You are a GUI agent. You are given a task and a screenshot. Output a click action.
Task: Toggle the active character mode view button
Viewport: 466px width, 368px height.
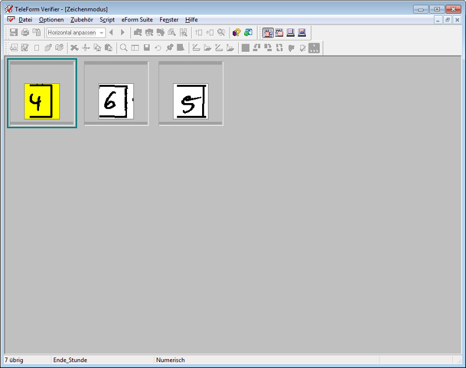tap(267, 33)
